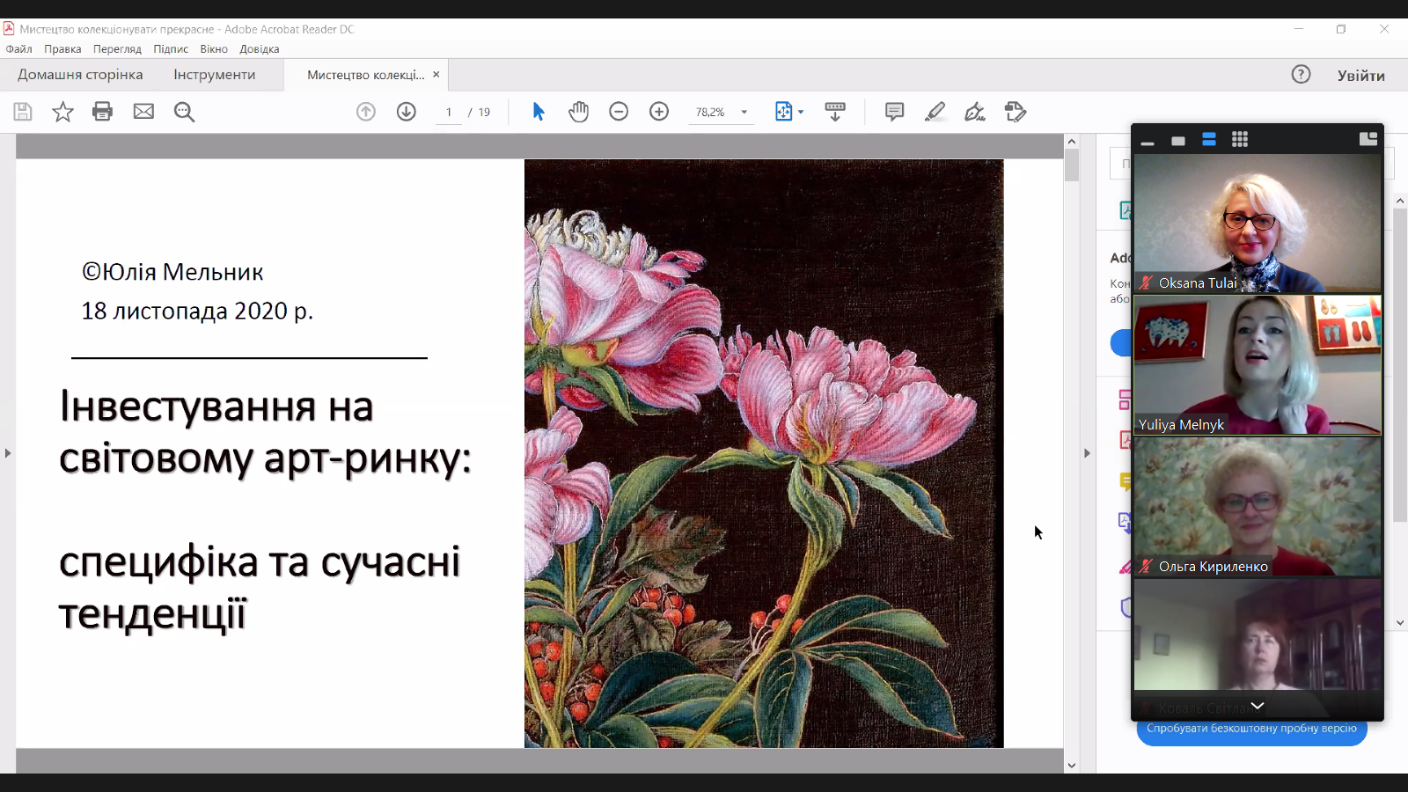This screenshot has width=1408, height=792.
Task: Switch video panel to grid view
Action: pyautogui.click(x=1240, y=139)
